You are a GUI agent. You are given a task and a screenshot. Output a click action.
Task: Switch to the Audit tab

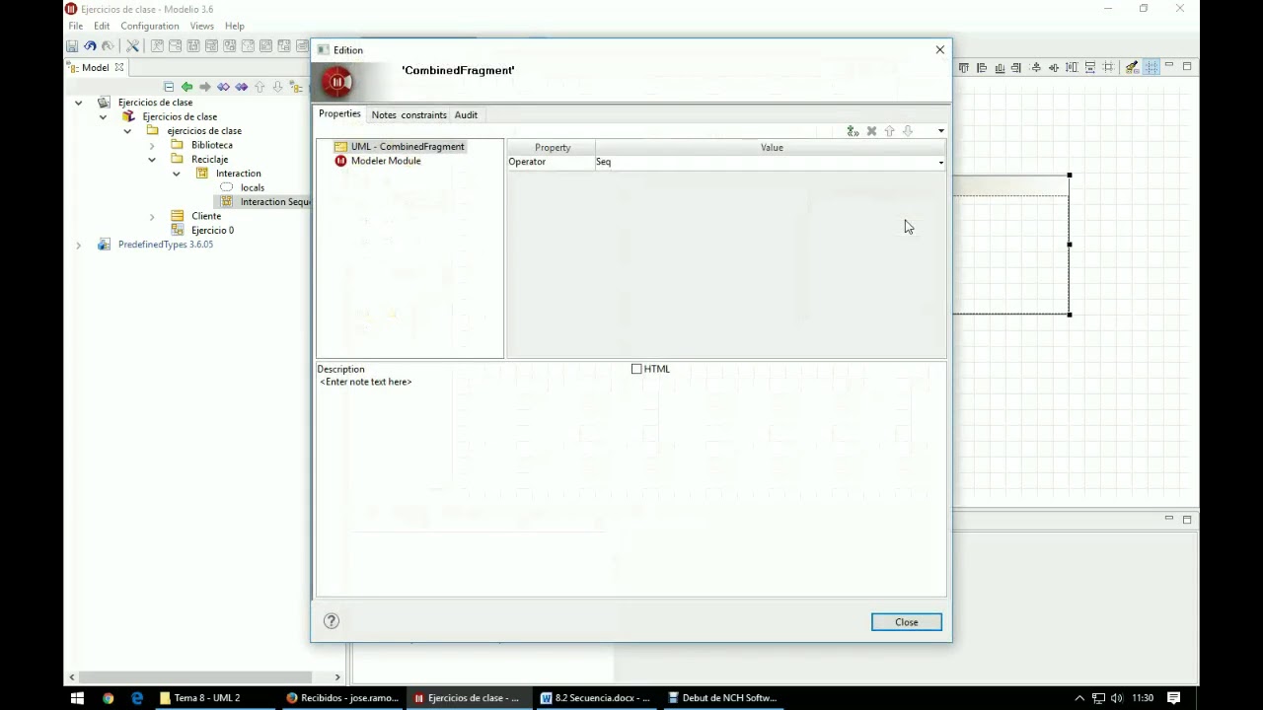pyautogui.click(x=466, y=115)
